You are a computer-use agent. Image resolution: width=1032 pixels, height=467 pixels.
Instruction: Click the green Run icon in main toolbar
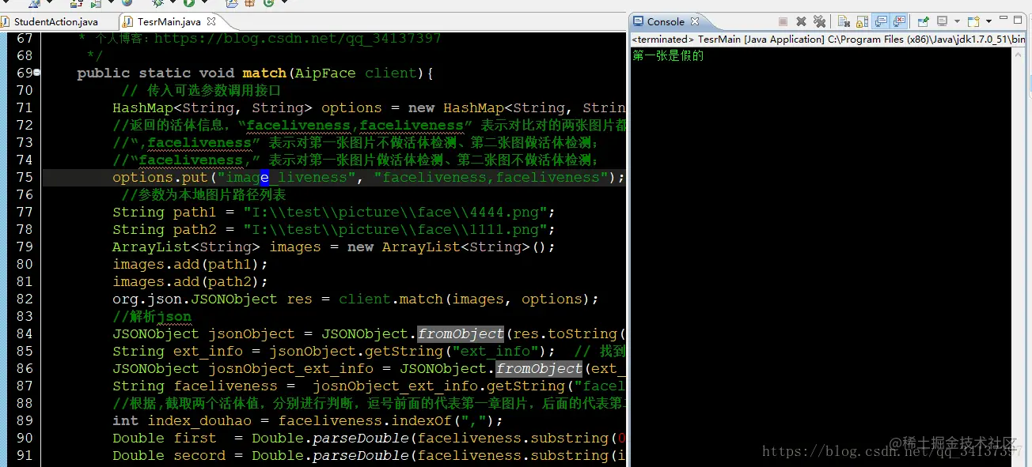point(189,3)
